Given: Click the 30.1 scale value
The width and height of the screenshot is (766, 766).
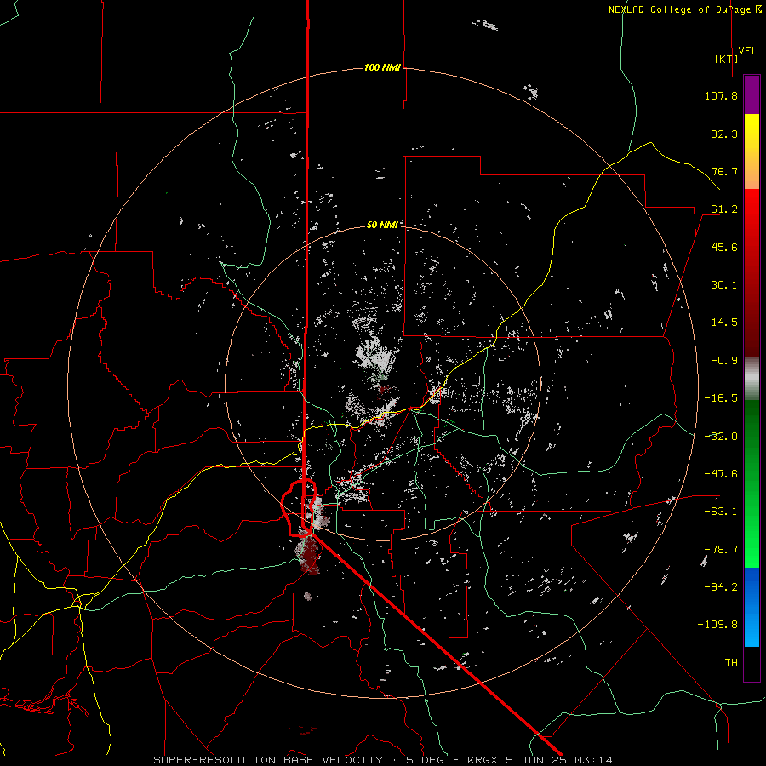Looking at the screenshot, I should pyautogui.click(x=724, y=285).
